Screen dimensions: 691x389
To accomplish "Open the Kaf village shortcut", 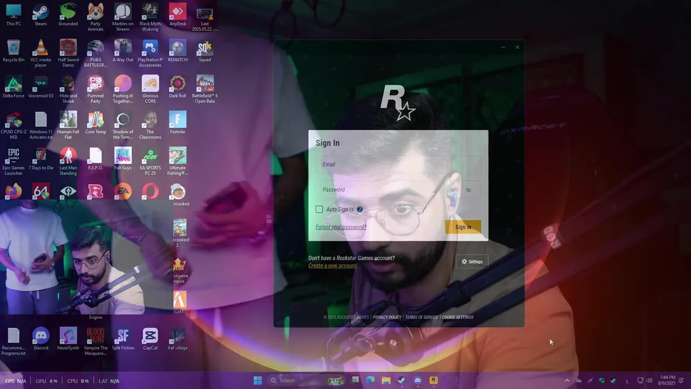I will click(178, 339).
